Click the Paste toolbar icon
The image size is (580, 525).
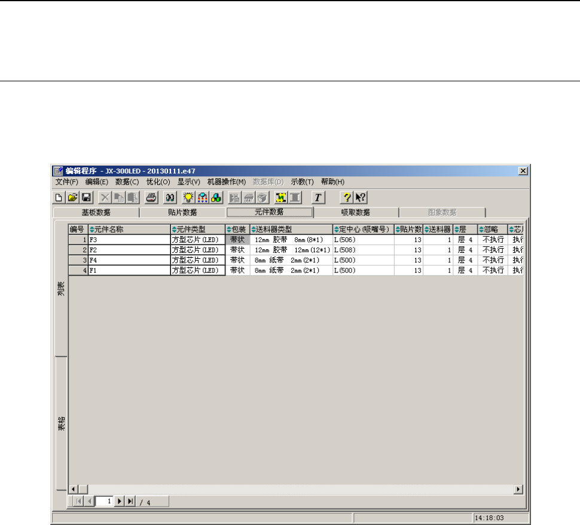(132, 197)
